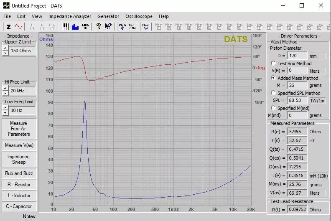Change the piston diameter mm unit selector
The width and height of the screenshot is (331, 221).
(318, 56)
